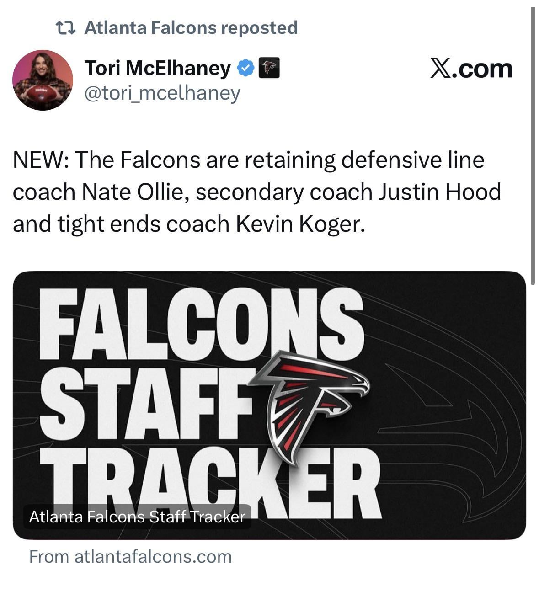
Task: Click the "Atlanta Falcons reposted" label
Action: click(x=191, y=28)
